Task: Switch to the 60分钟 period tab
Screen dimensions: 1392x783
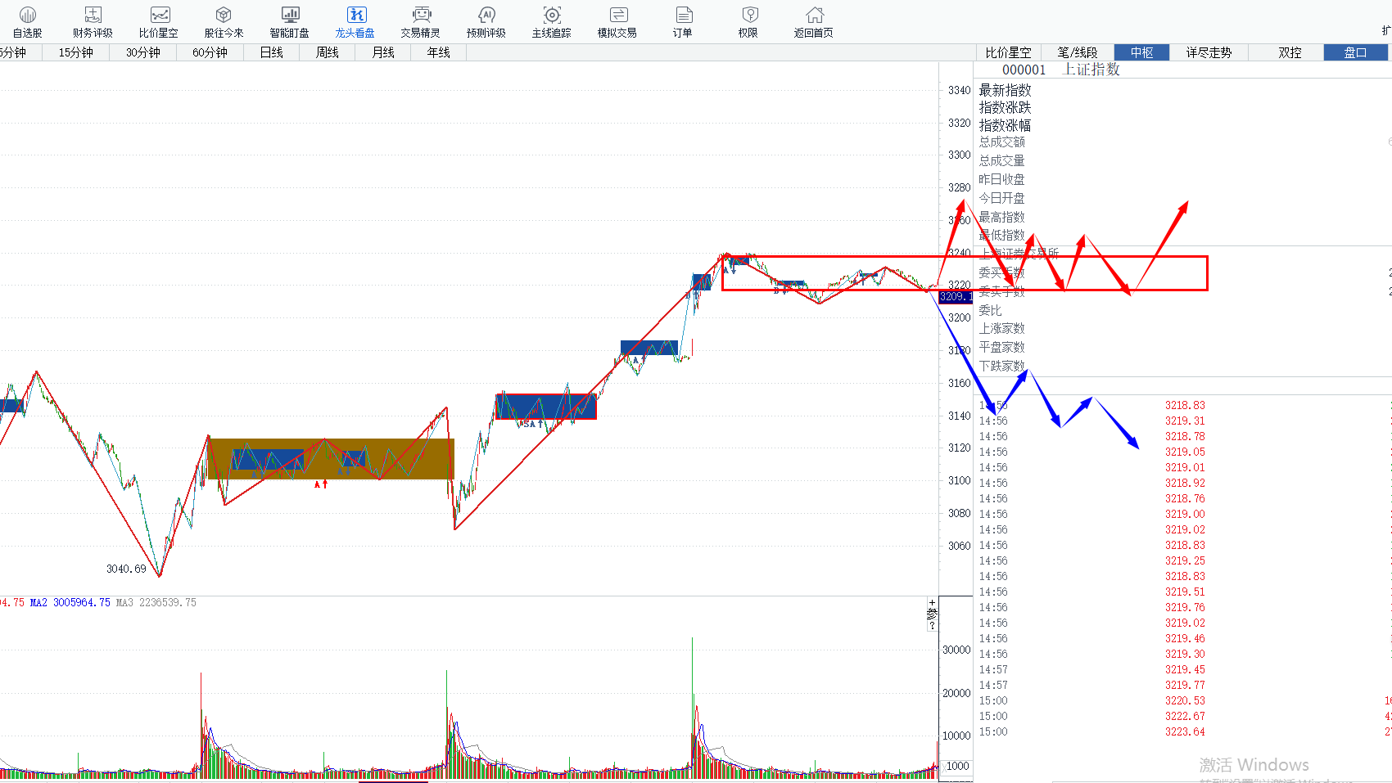Action: point(210,52)
